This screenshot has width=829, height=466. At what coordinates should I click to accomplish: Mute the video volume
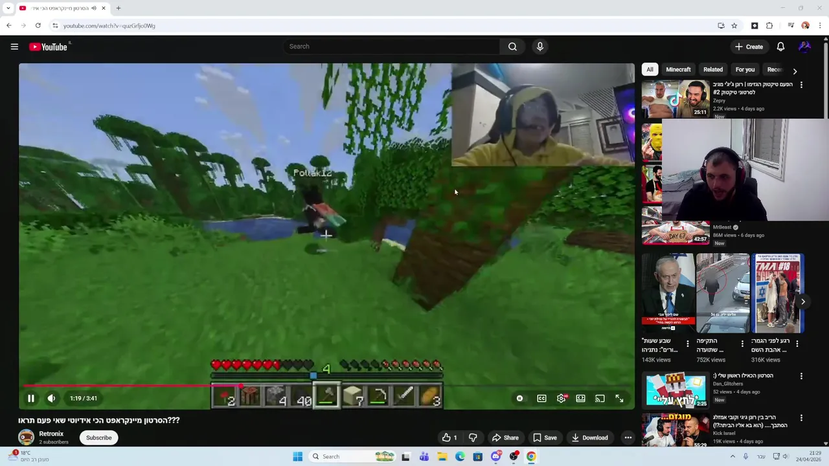click(51, 399)
